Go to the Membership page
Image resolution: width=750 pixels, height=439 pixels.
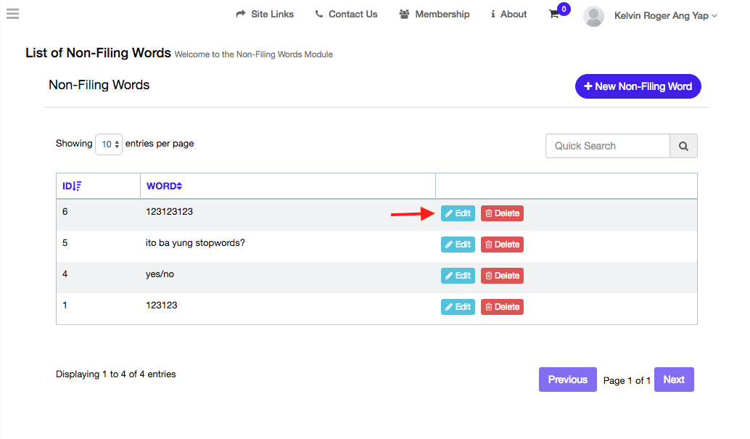coord(434,15)
